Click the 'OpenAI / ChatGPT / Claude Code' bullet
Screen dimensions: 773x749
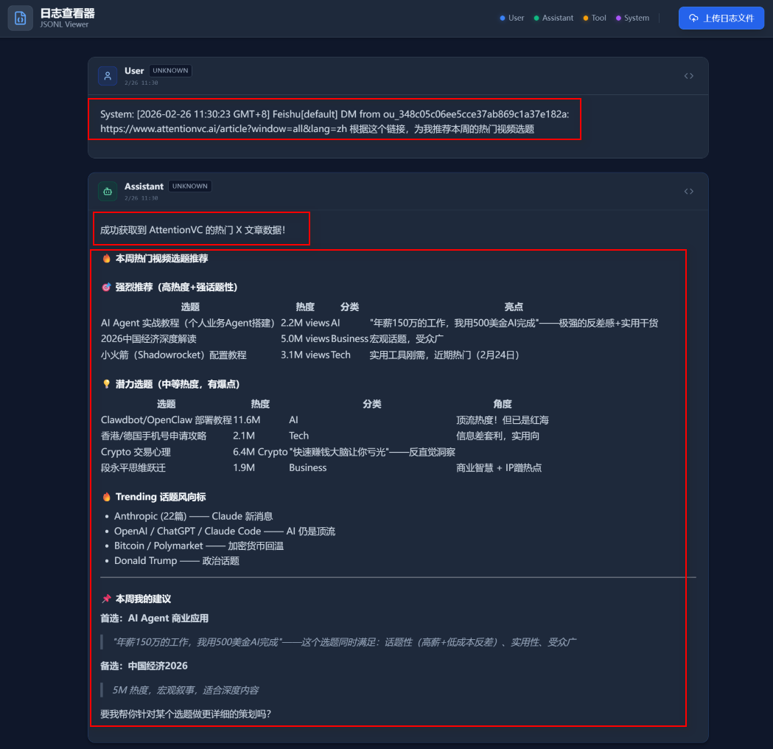pyautogui.click(x=224, y=531)
